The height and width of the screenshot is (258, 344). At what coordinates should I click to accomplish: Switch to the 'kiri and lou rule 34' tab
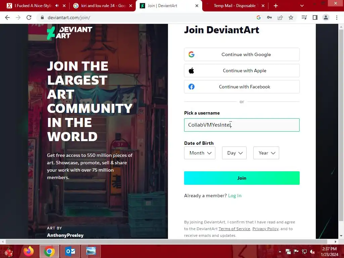[100, 6]
